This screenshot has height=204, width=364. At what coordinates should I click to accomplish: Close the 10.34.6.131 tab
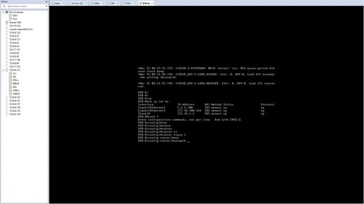click(86, 3)
